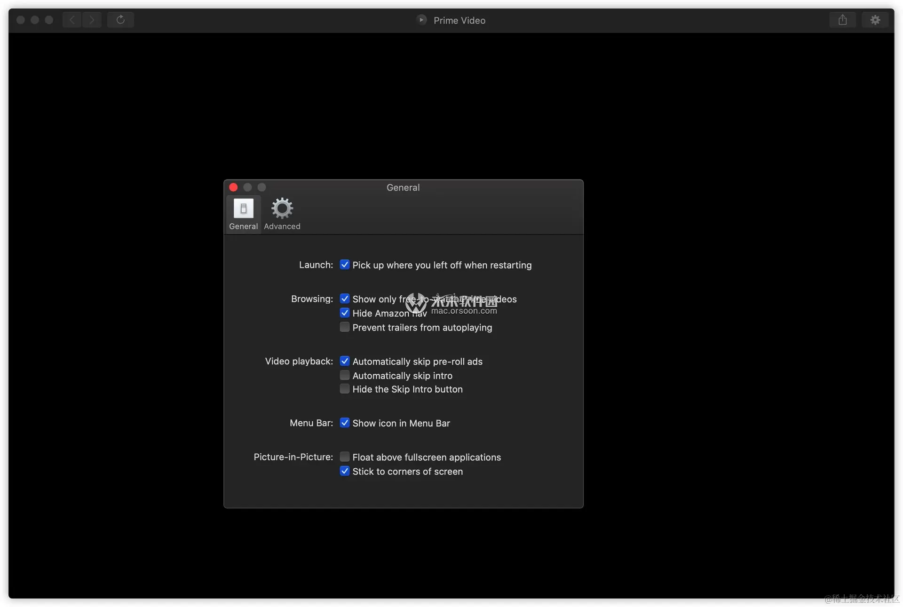The image size is (903, 607).
Task: Click the reload page icon
Action: pos(120,20)
